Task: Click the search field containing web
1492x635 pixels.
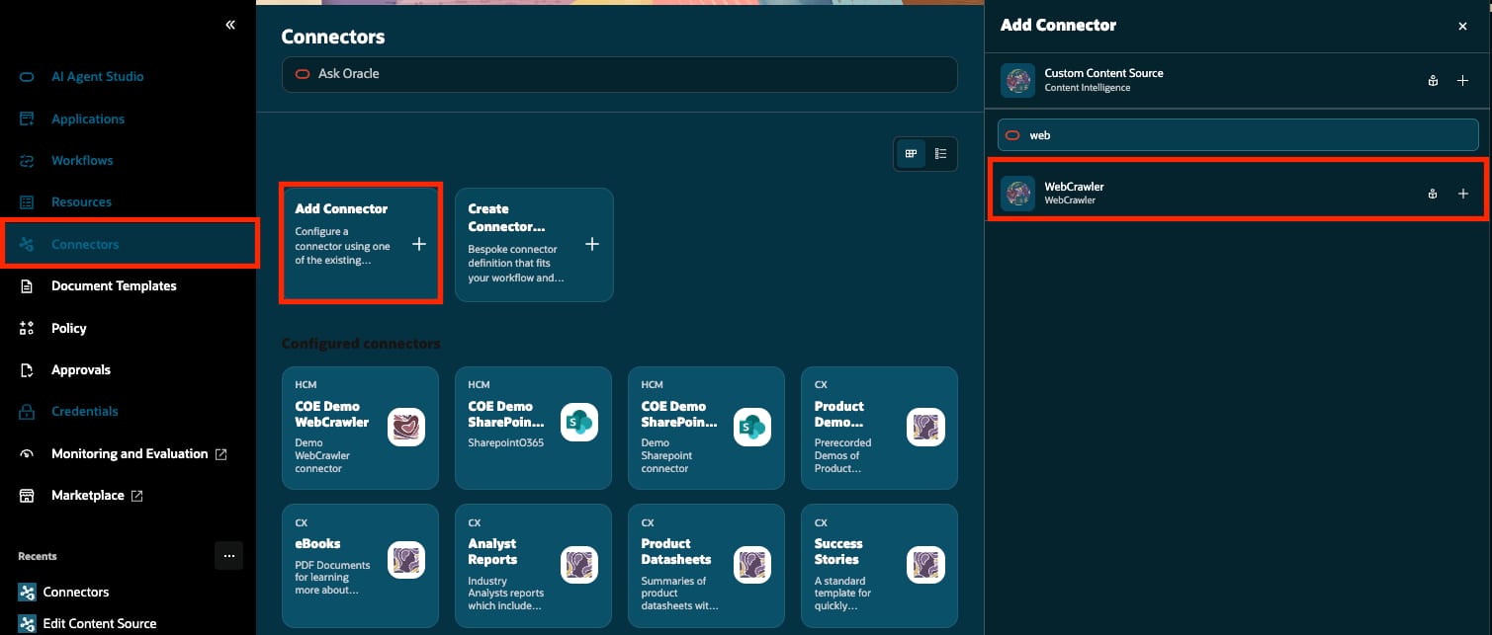Action: [1237, 135]
